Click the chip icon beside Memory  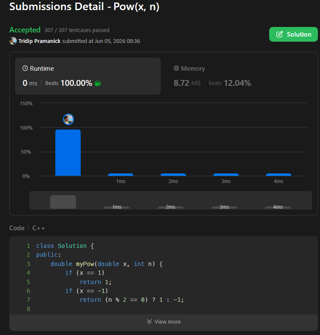pos(176,68)
